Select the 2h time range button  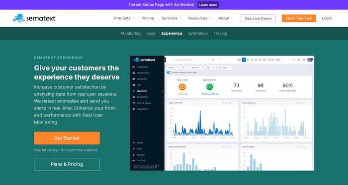pyautogui.click(x=248, y=60)
